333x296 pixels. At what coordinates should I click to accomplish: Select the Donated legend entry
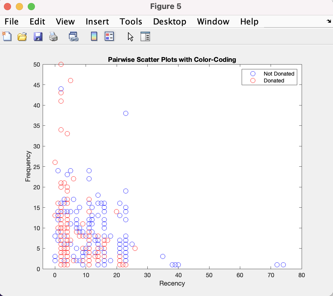pyautogui.click(x=274, y=80)
